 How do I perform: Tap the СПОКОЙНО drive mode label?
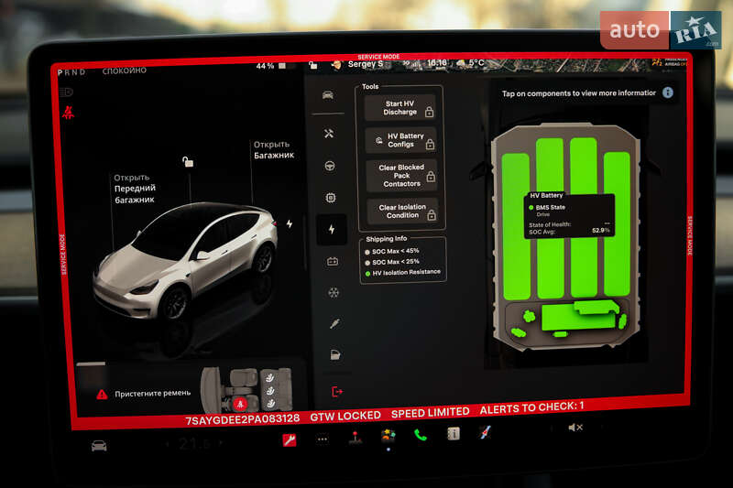click(x=125, y=70)
